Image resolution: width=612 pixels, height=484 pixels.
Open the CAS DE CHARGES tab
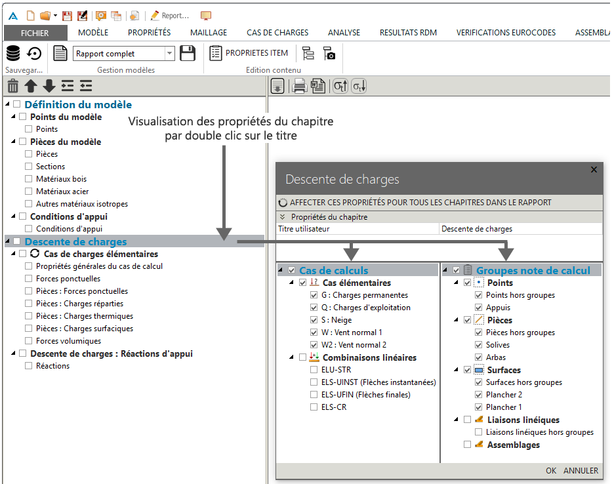277,33
